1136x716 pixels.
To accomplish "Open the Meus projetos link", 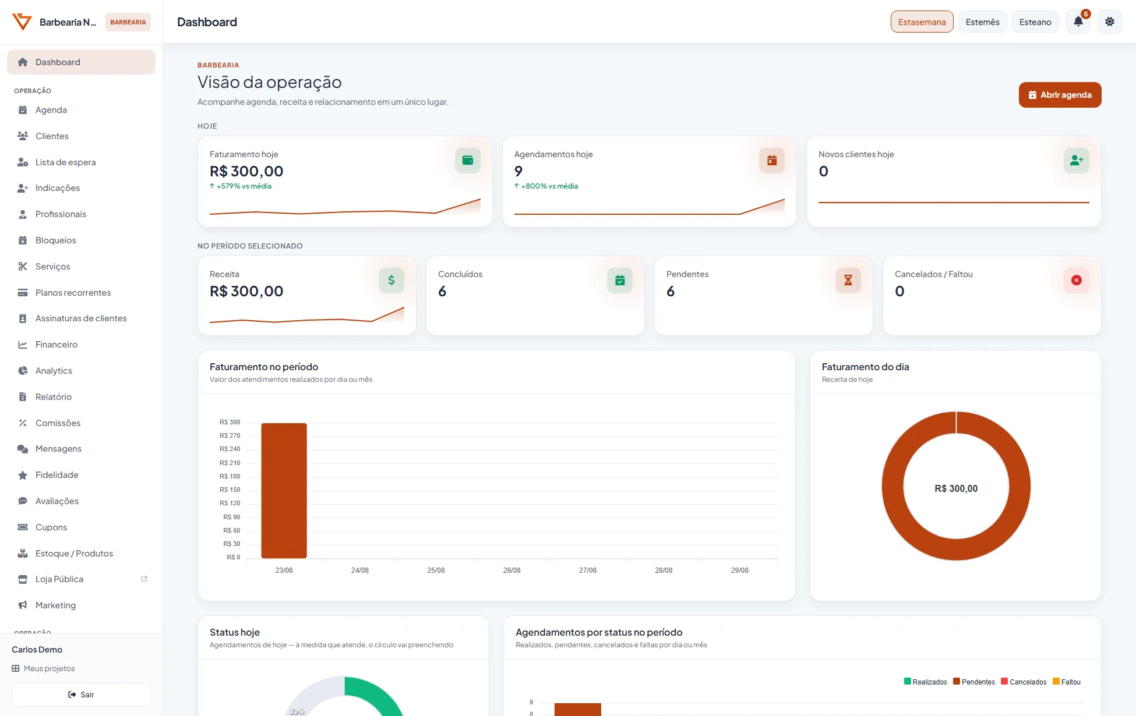I will 43,668.
